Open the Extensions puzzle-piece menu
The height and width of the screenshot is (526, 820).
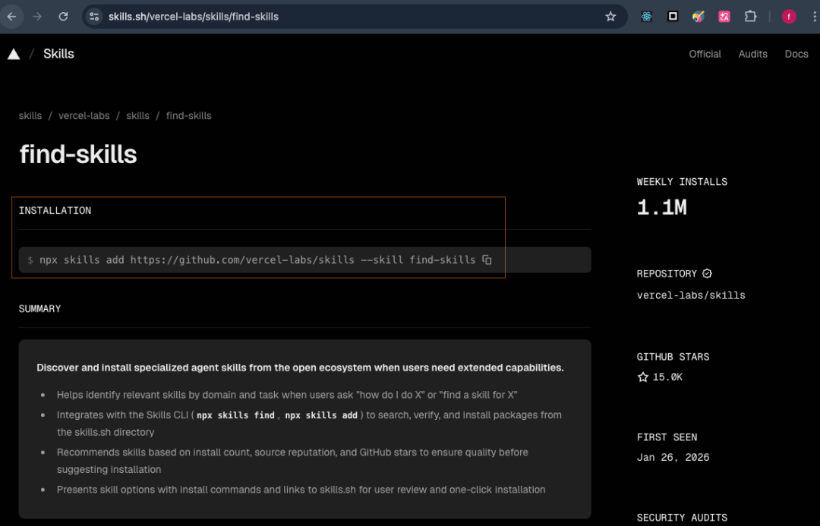point(750,17)
